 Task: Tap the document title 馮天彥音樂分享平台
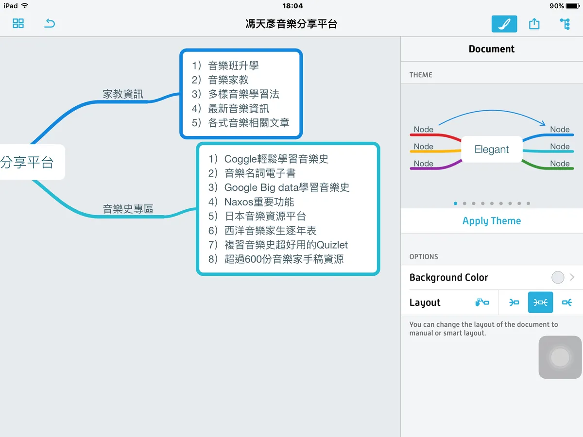coord(291,24)
